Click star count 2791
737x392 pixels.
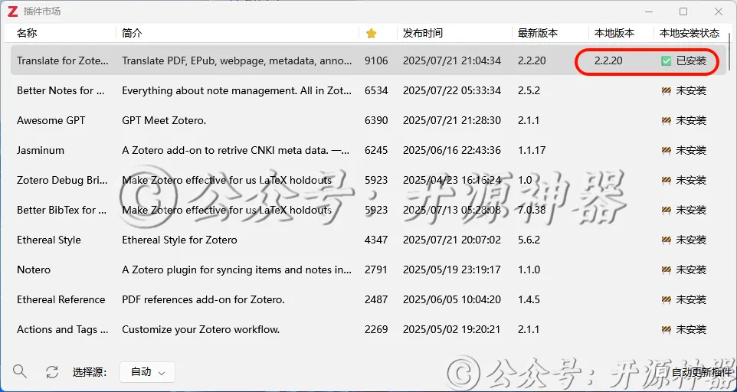click(376, 270)
